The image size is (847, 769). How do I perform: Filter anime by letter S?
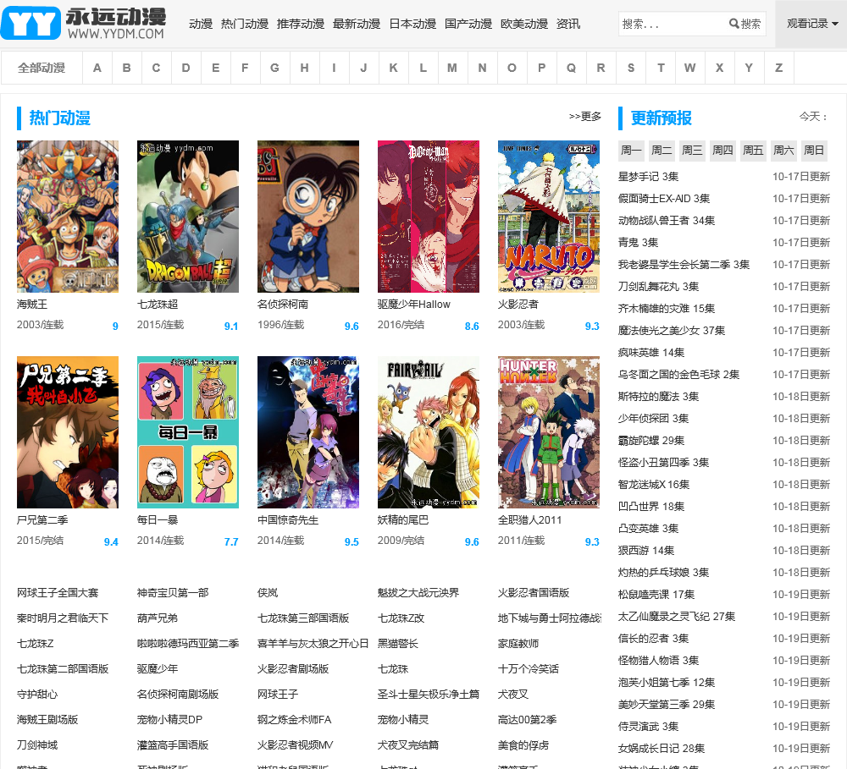pos(631,68)
